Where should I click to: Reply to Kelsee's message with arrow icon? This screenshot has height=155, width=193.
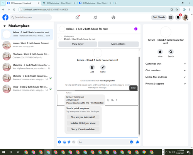click(x=112, y=100)
